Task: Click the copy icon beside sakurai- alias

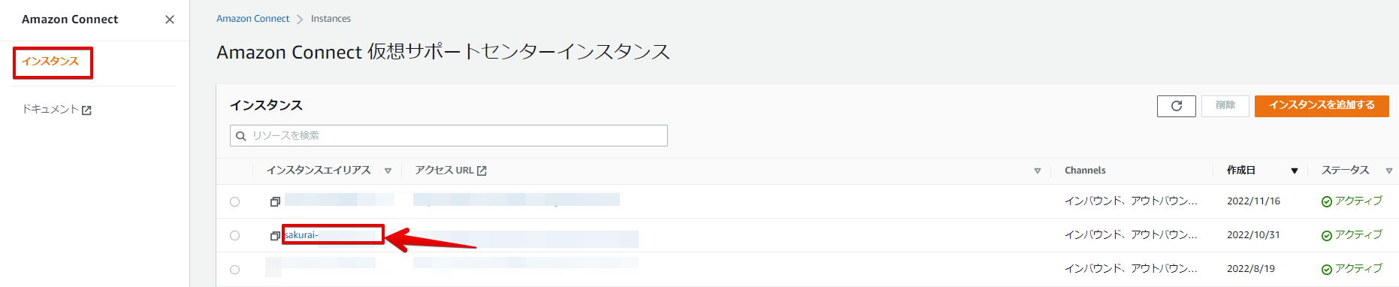Action: click(x=275, y=236)
